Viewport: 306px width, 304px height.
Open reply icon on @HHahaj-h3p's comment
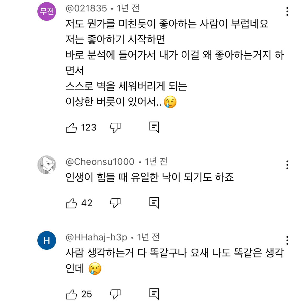154,294
